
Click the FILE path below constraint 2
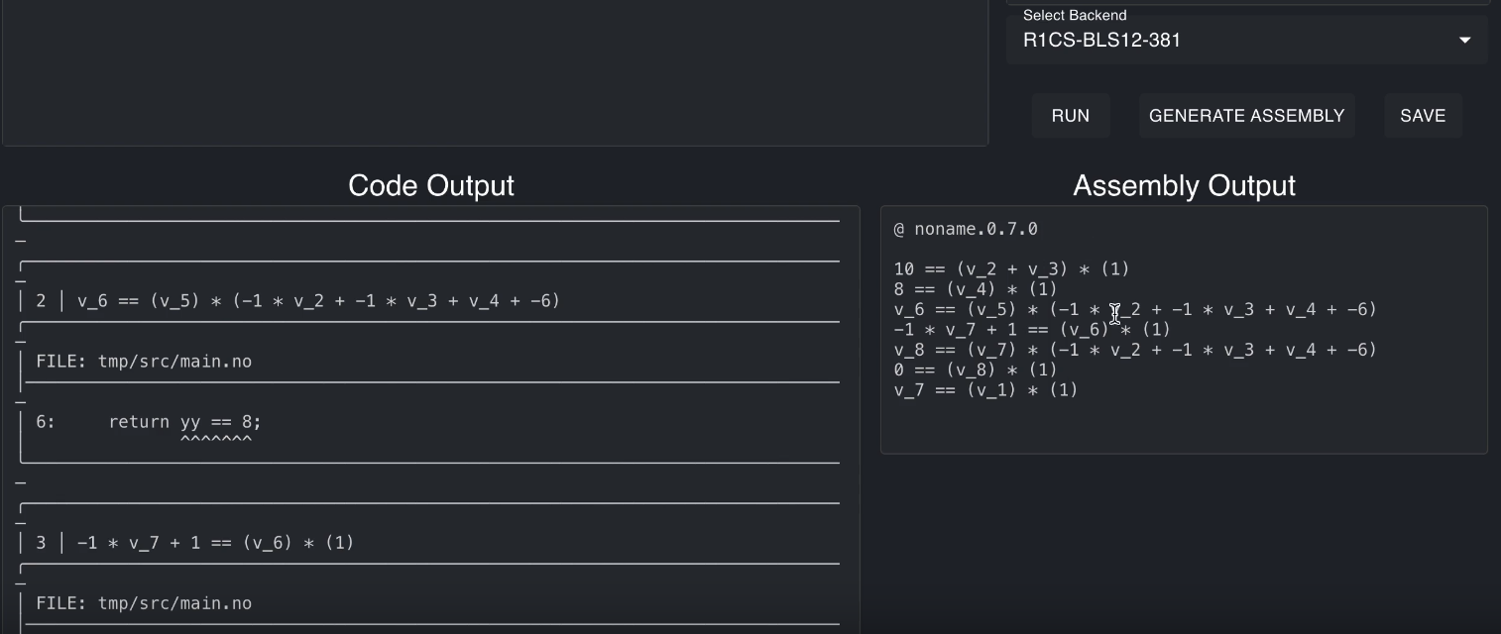[x=144, y=362]
